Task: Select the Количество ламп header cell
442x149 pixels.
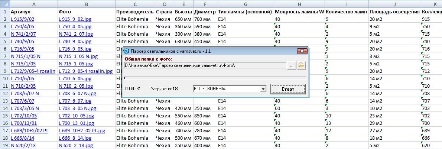Action: [347, 12]
